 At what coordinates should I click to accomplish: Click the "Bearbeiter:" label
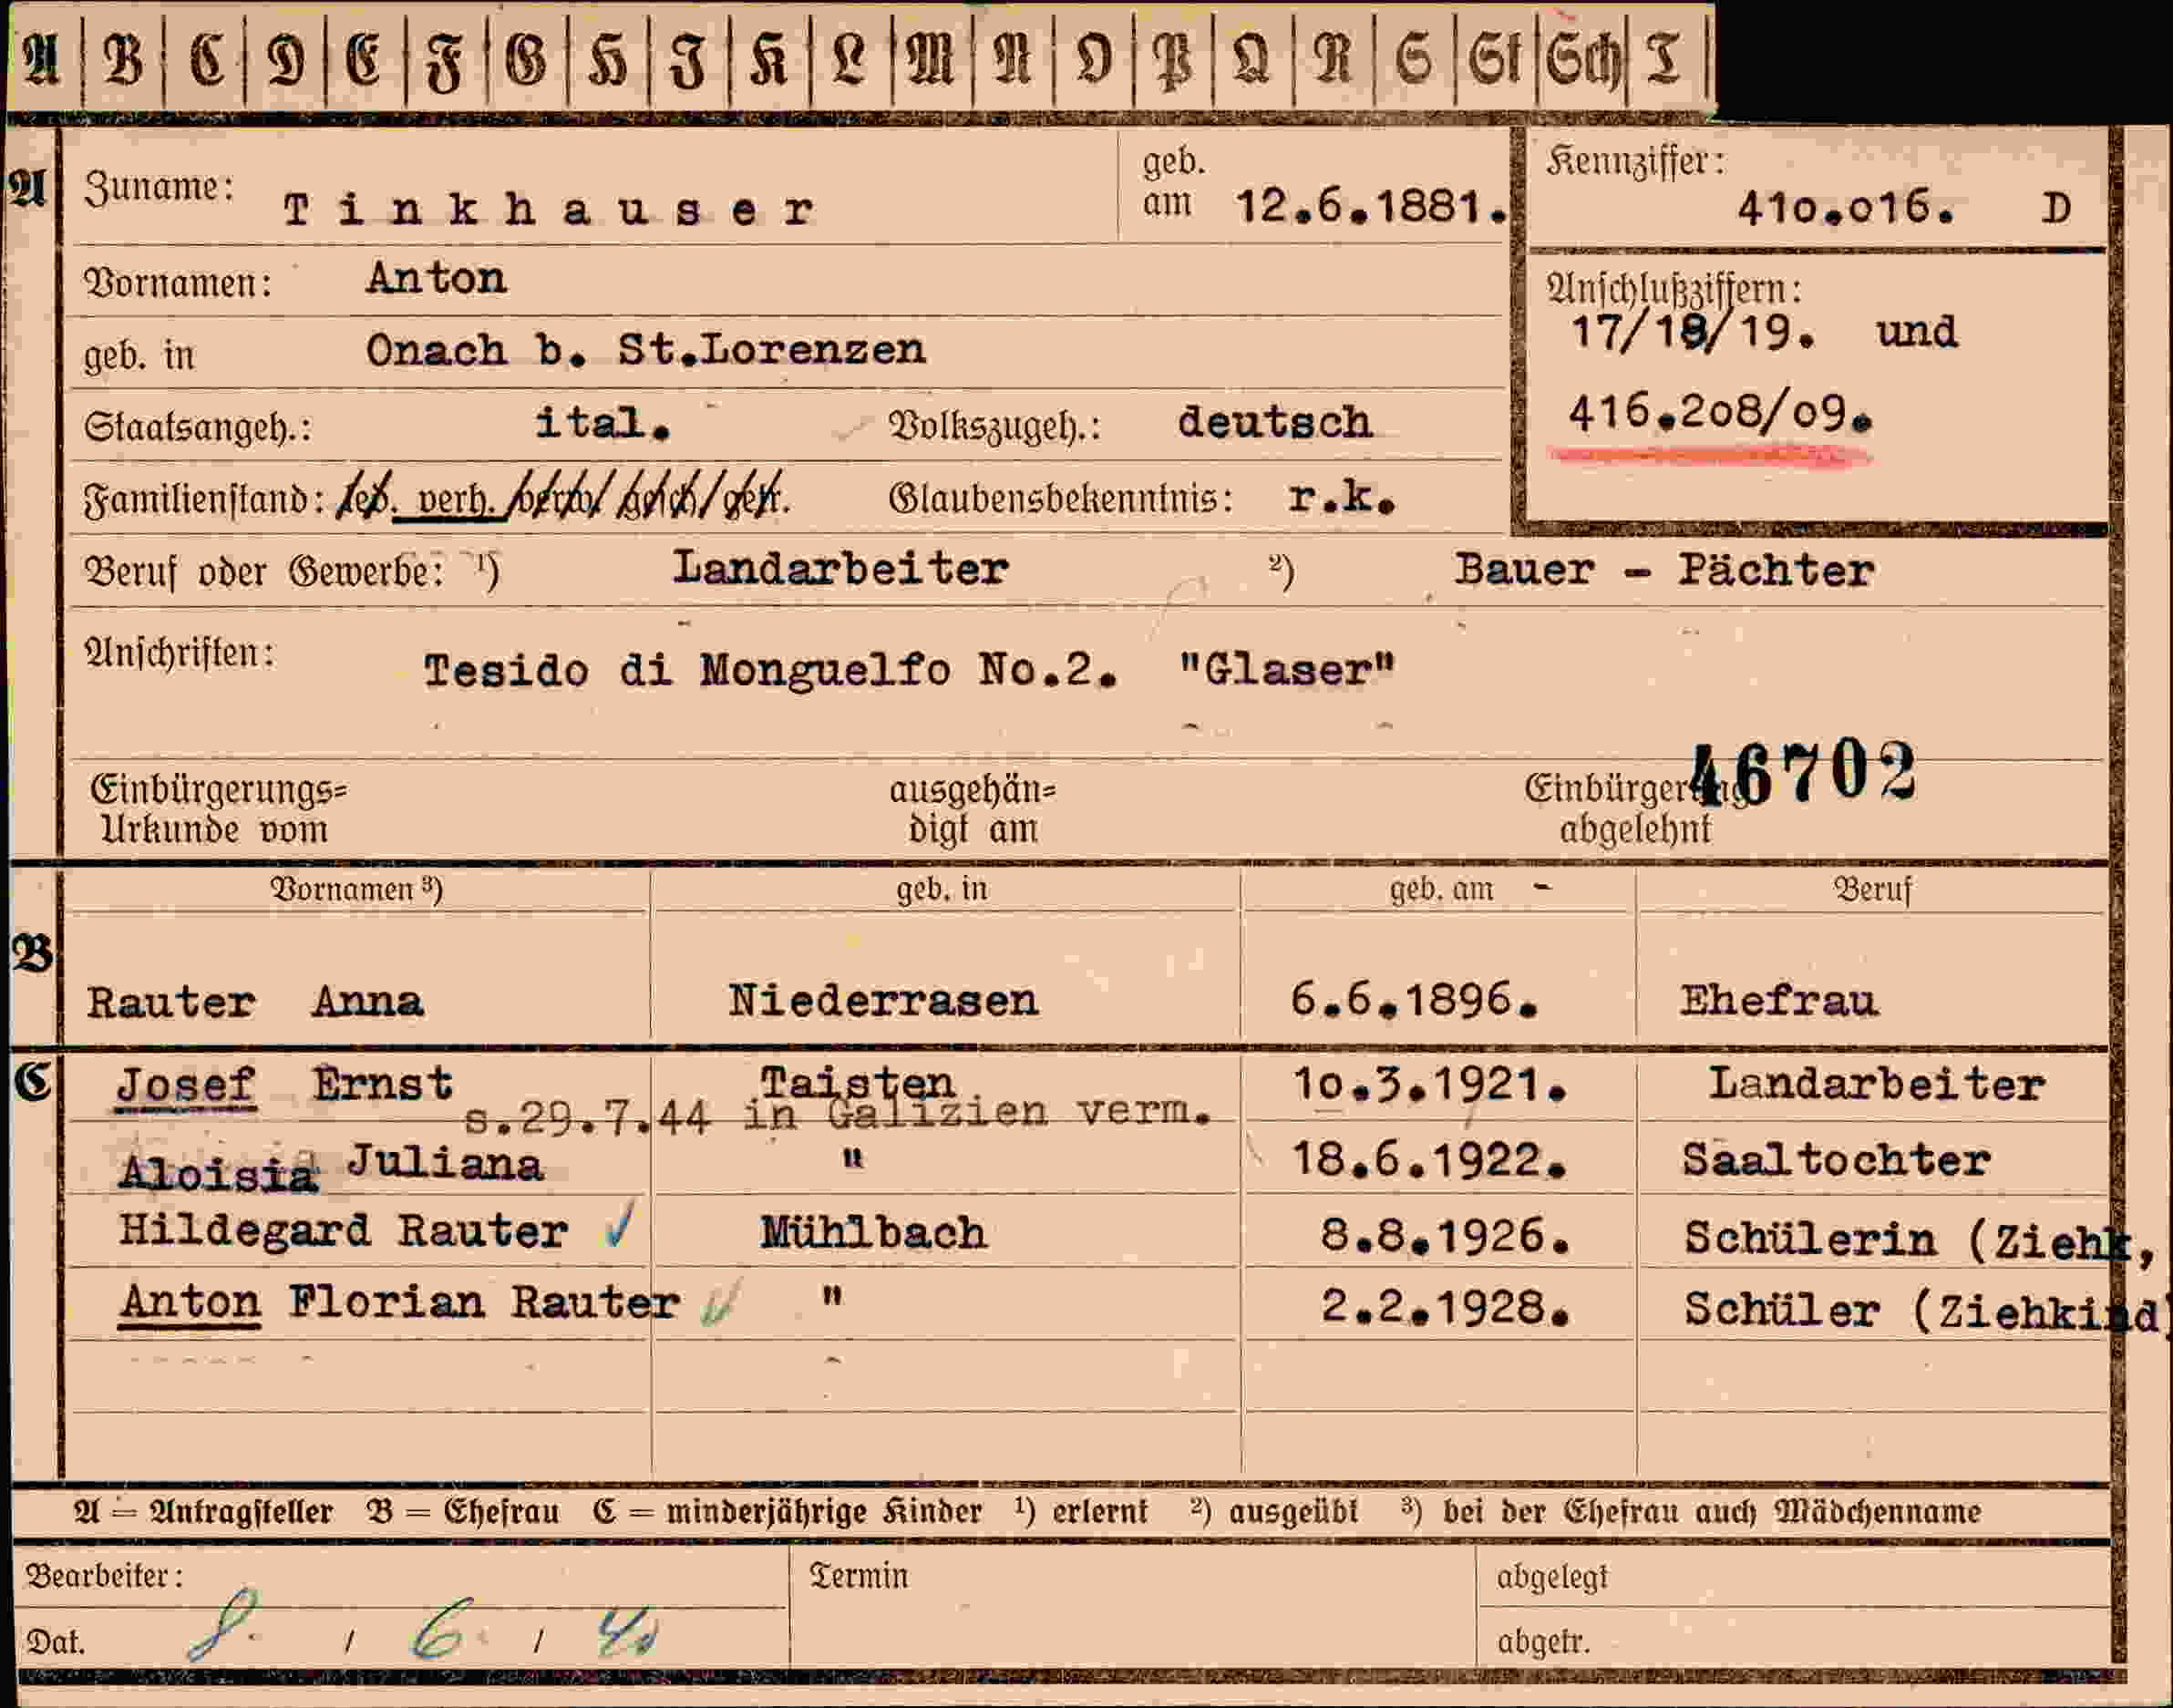tap(104, 1578)
